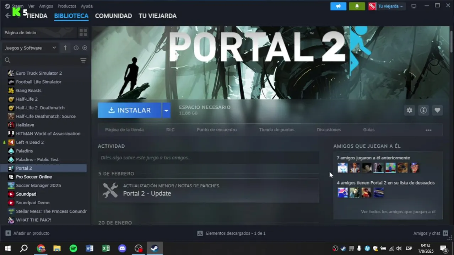Screen dimensions: 454x255
Task: Click the activity post text box
Action: 209,158
